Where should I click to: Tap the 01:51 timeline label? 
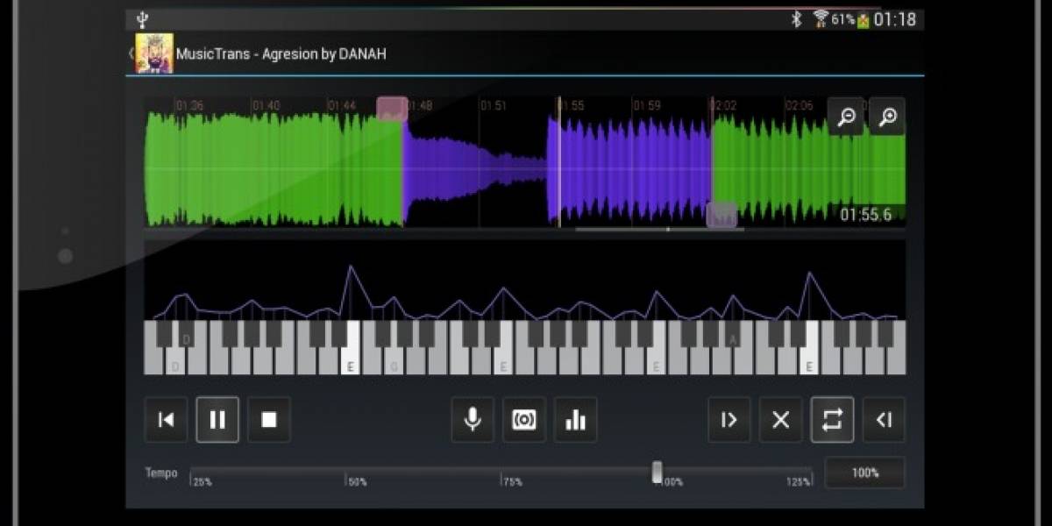[494, 106]
